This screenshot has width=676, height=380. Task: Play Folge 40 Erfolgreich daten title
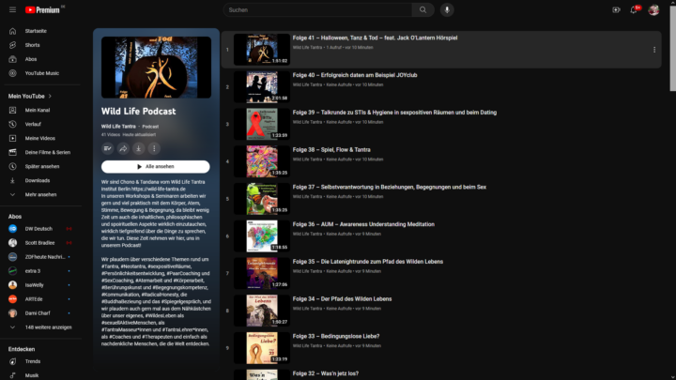(x=355, y=75)
